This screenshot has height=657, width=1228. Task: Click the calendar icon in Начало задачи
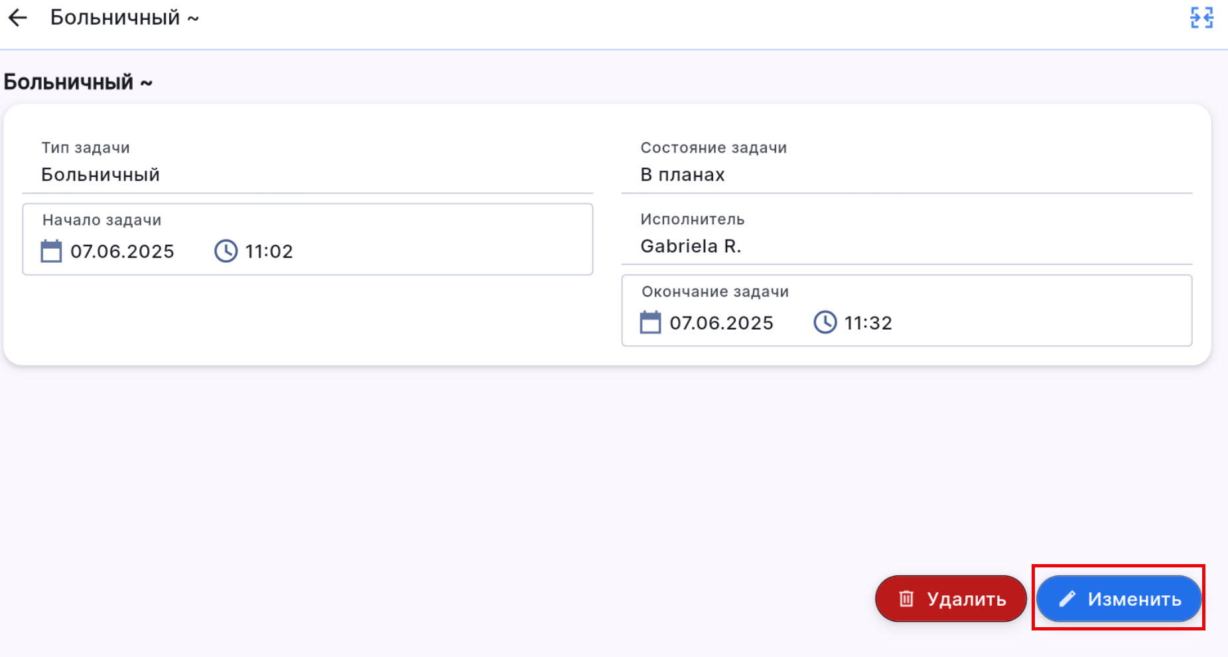coord(51,252)
